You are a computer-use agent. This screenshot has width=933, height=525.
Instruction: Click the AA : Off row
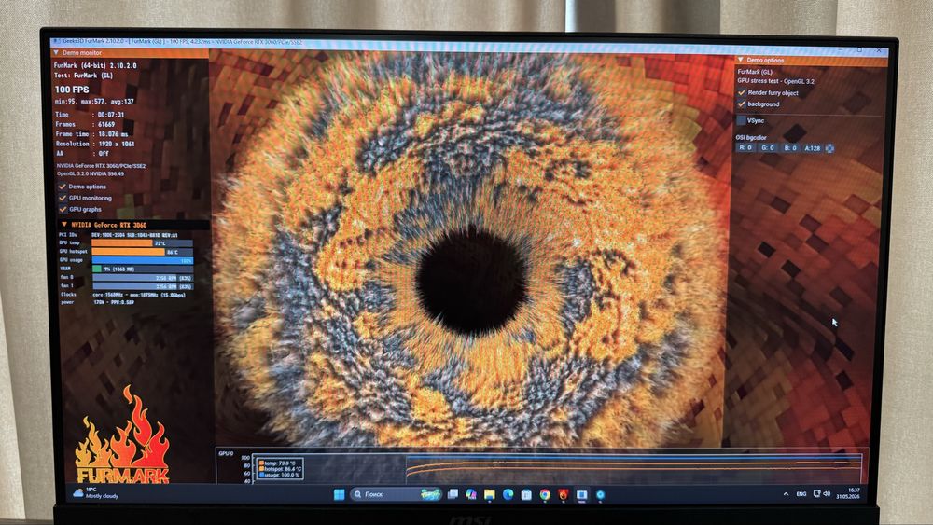pyautogui.click(x=81, y=154)
